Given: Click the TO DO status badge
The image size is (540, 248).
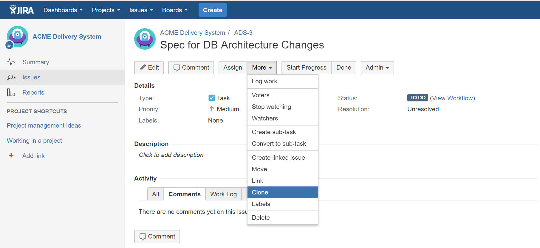Looking at the screenshot, I should point(417,98).
